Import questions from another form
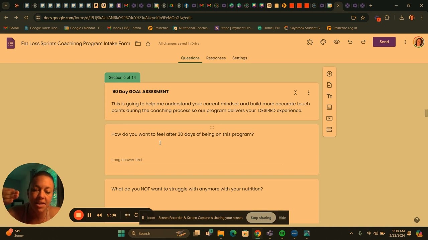428x240 pixels. click(x=329, y=85)
